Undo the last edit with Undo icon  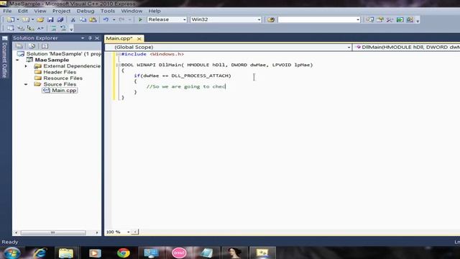106,19
